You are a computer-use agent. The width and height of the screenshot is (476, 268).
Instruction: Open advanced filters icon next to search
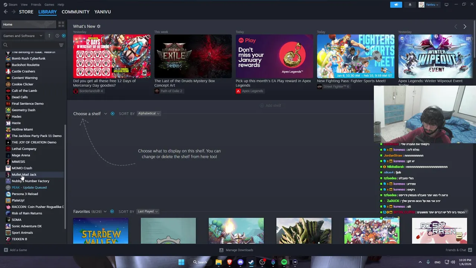(61, 45)
